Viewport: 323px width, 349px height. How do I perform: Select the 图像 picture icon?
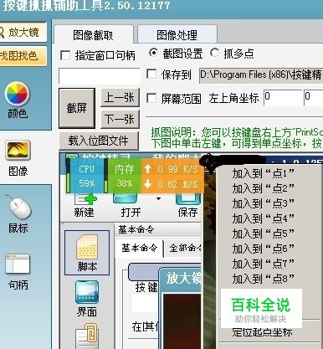click(x=18, y=151)
